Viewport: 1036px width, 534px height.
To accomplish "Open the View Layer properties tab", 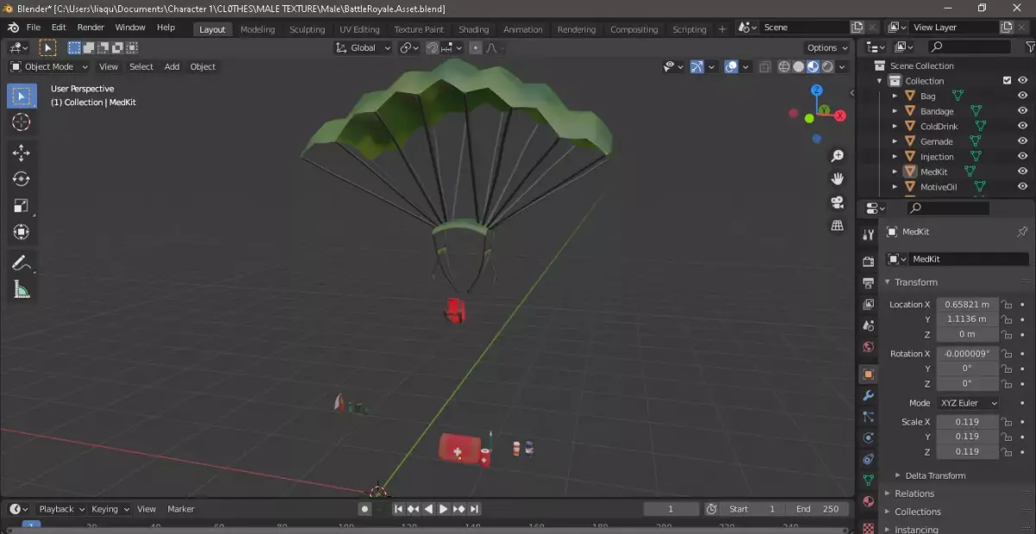I will click(x=869, y=305).
